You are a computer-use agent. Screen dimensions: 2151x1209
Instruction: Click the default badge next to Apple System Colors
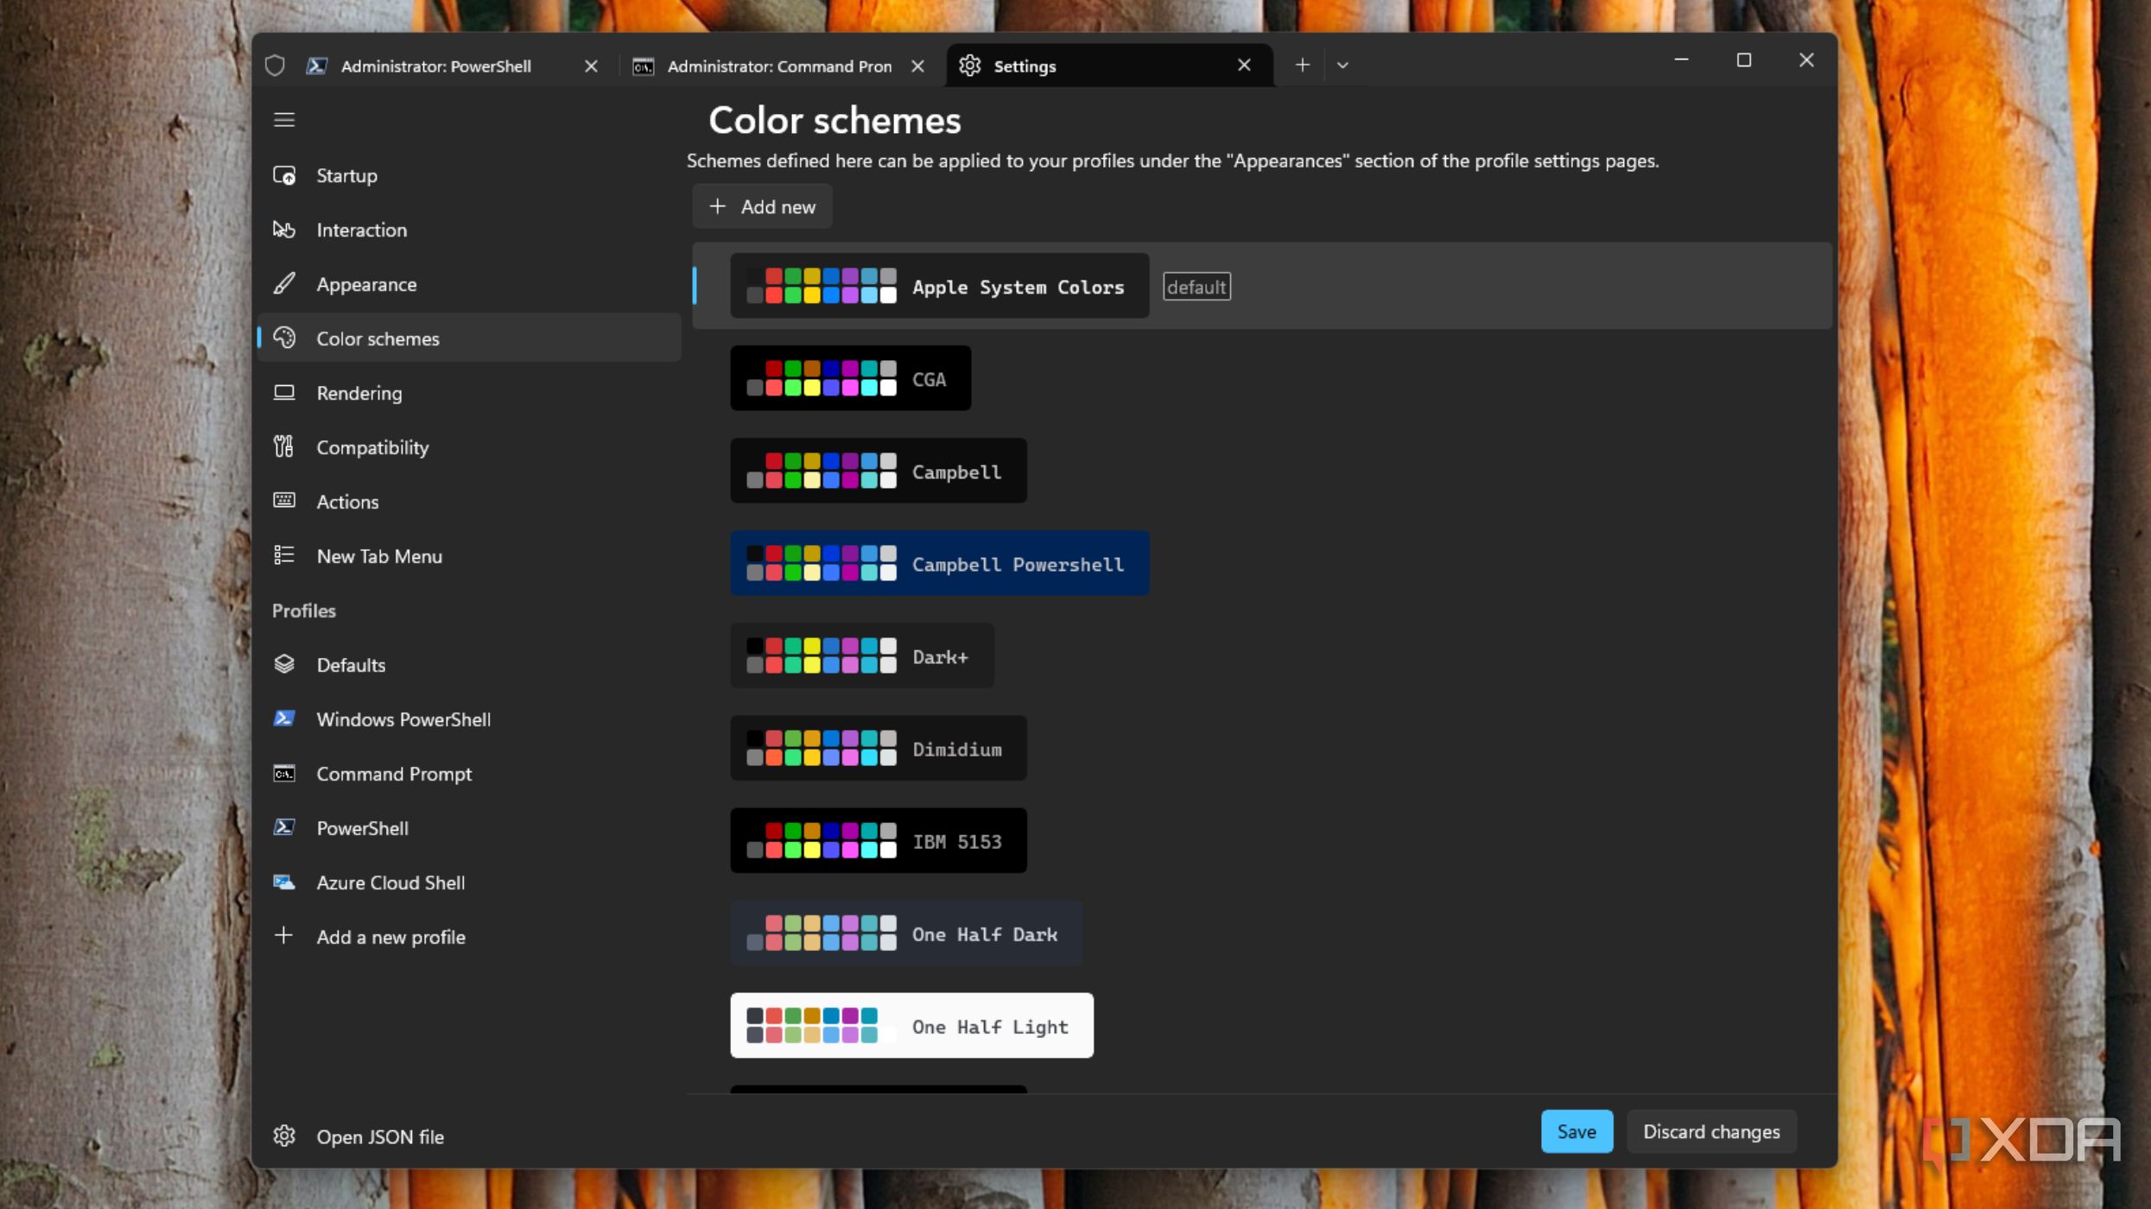(x=1196, y=287)
